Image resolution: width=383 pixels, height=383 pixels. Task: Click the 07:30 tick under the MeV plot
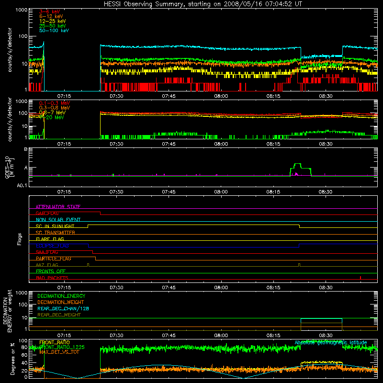[116, 144]
